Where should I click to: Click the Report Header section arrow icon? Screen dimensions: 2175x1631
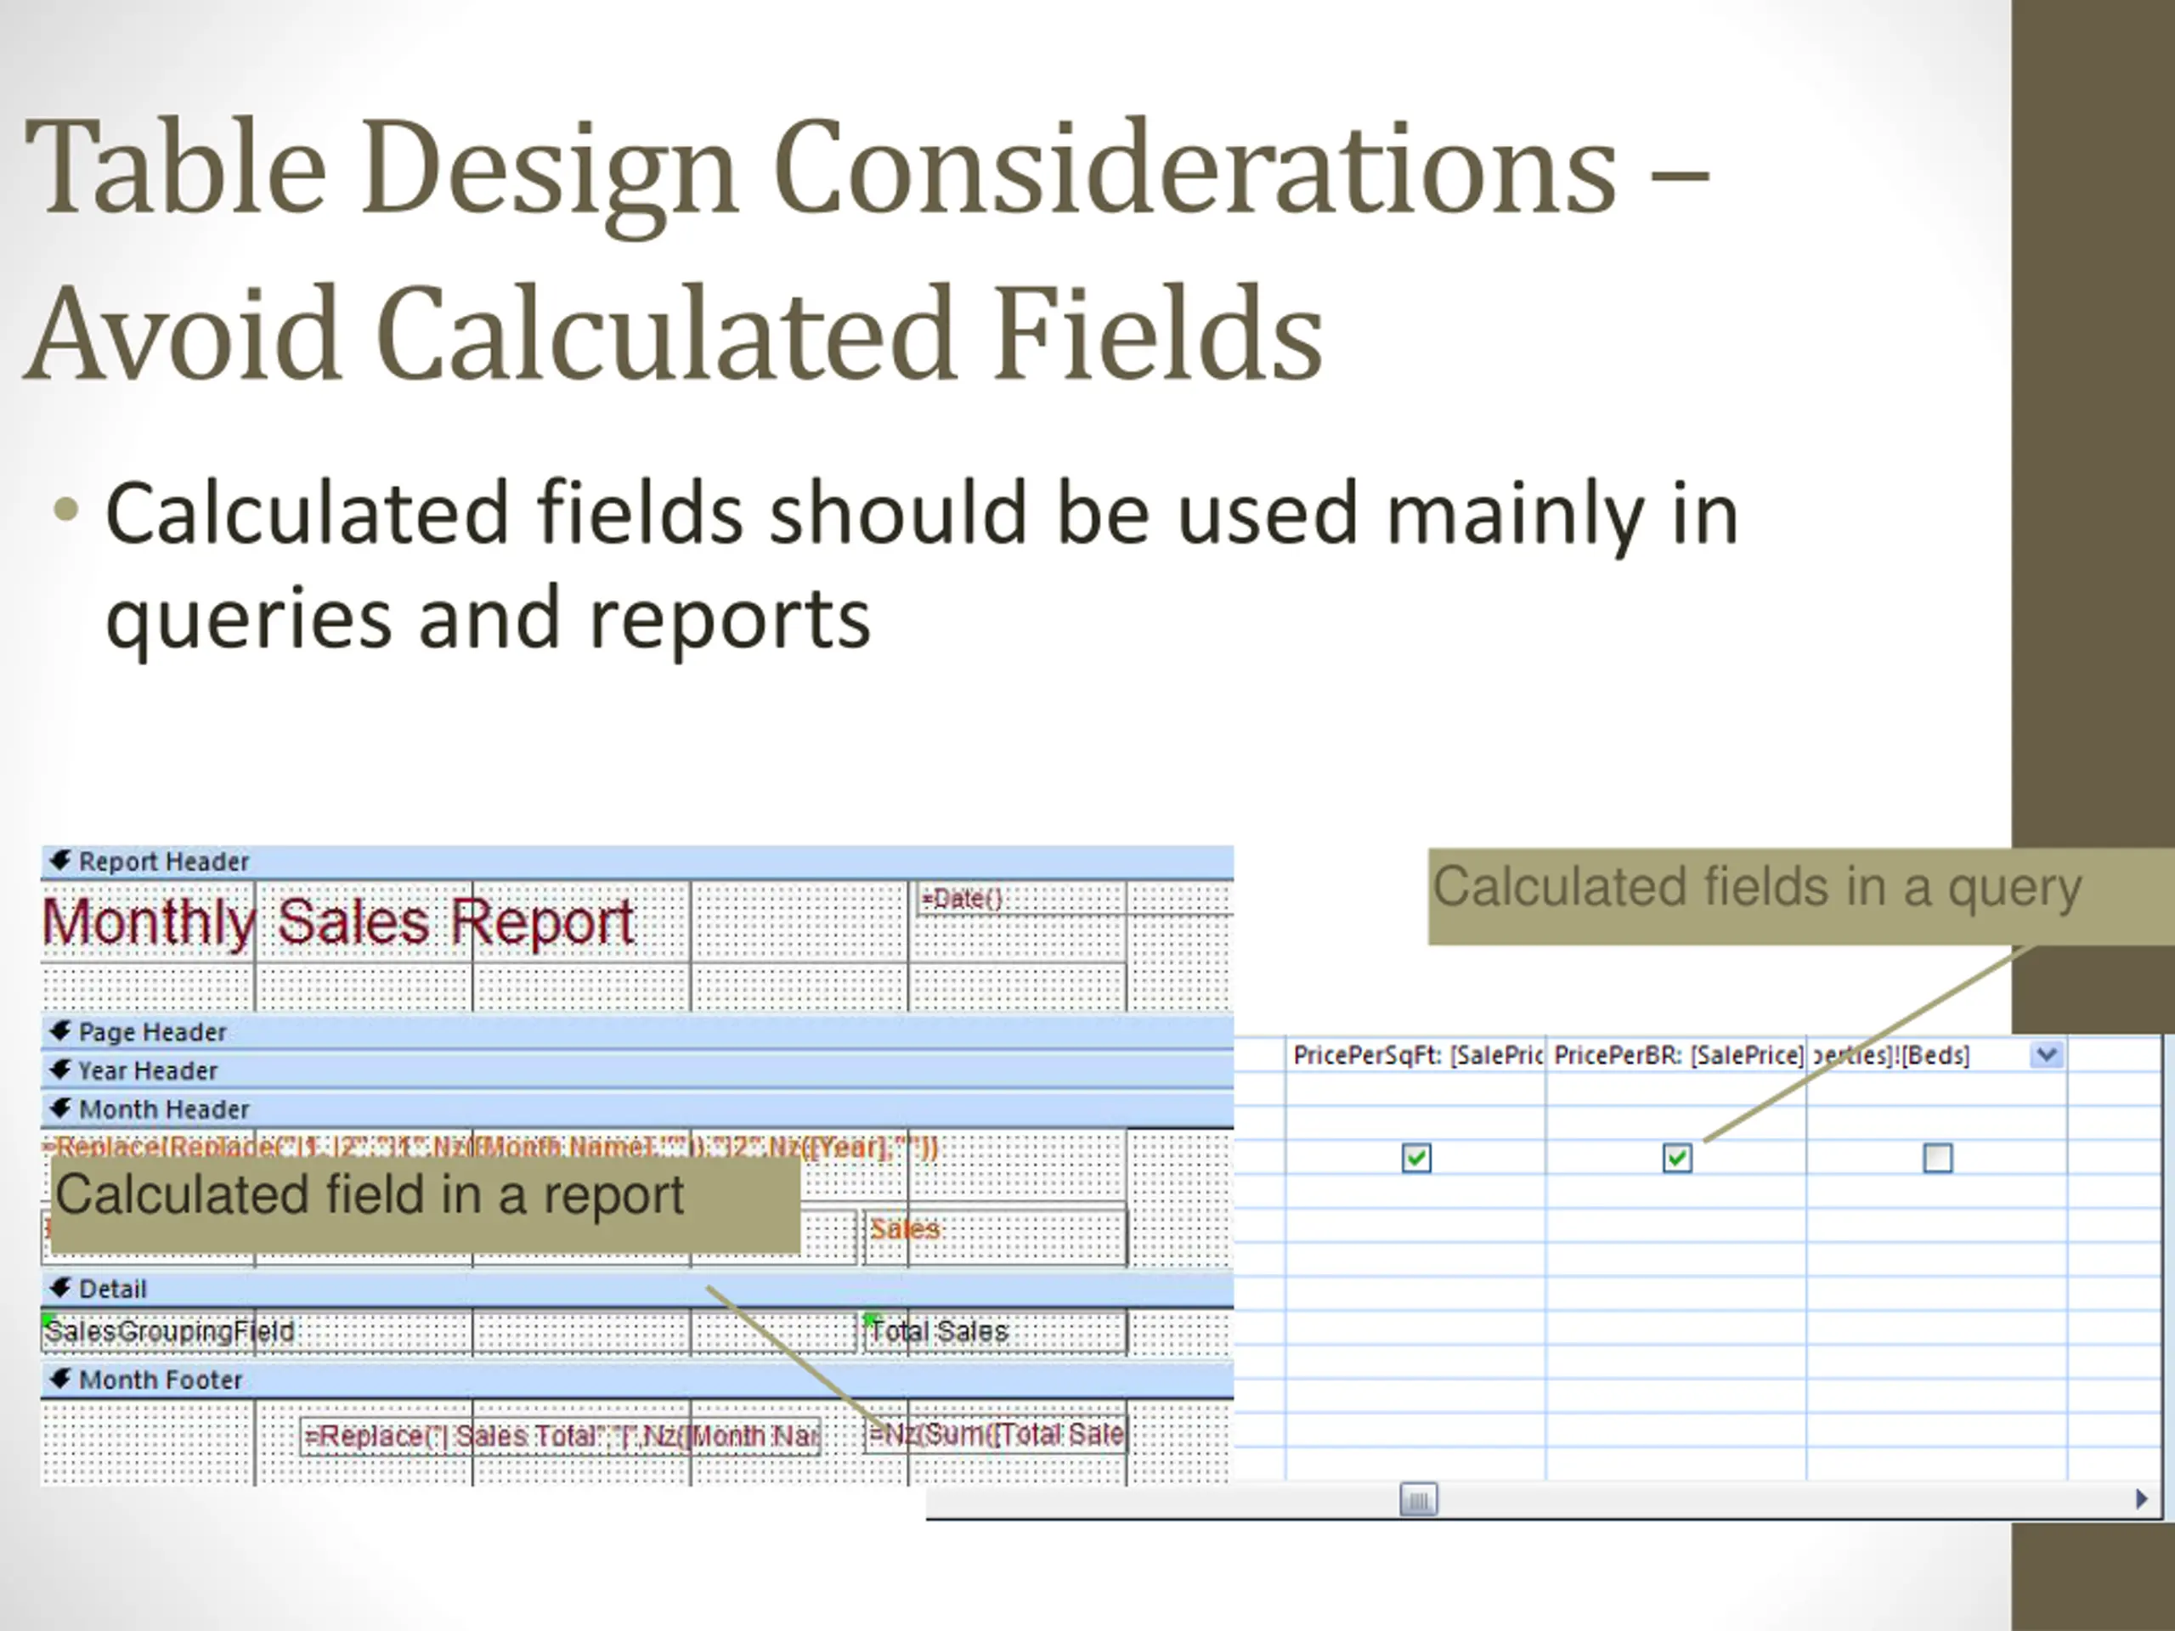[x=60, y=861]
